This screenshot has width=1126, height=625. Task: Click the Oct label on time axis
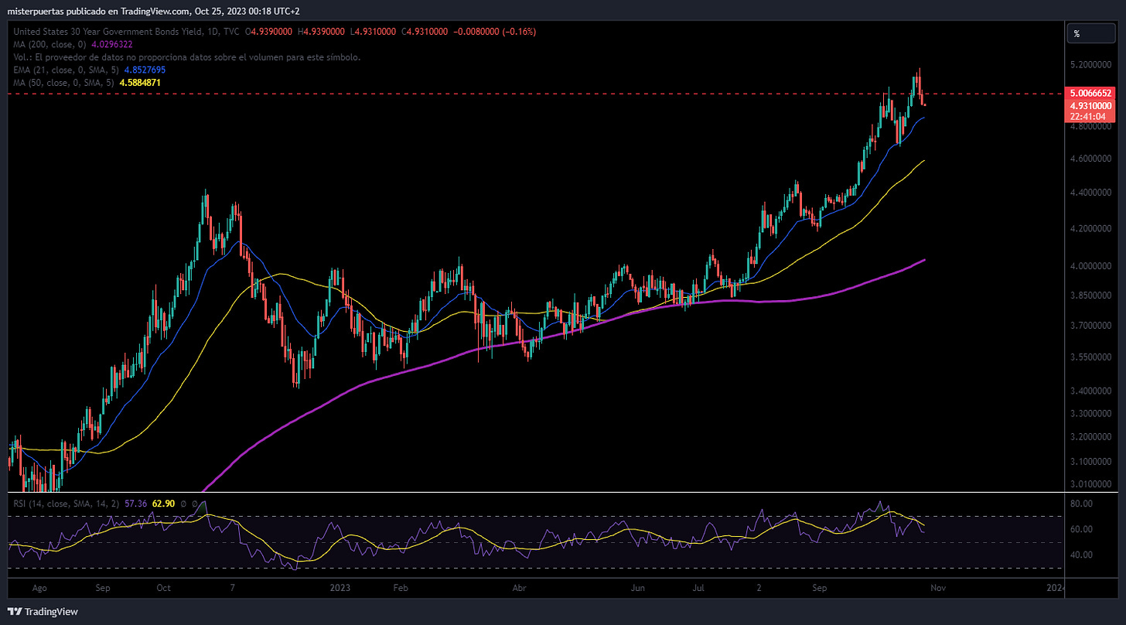[x=163, y=588]
